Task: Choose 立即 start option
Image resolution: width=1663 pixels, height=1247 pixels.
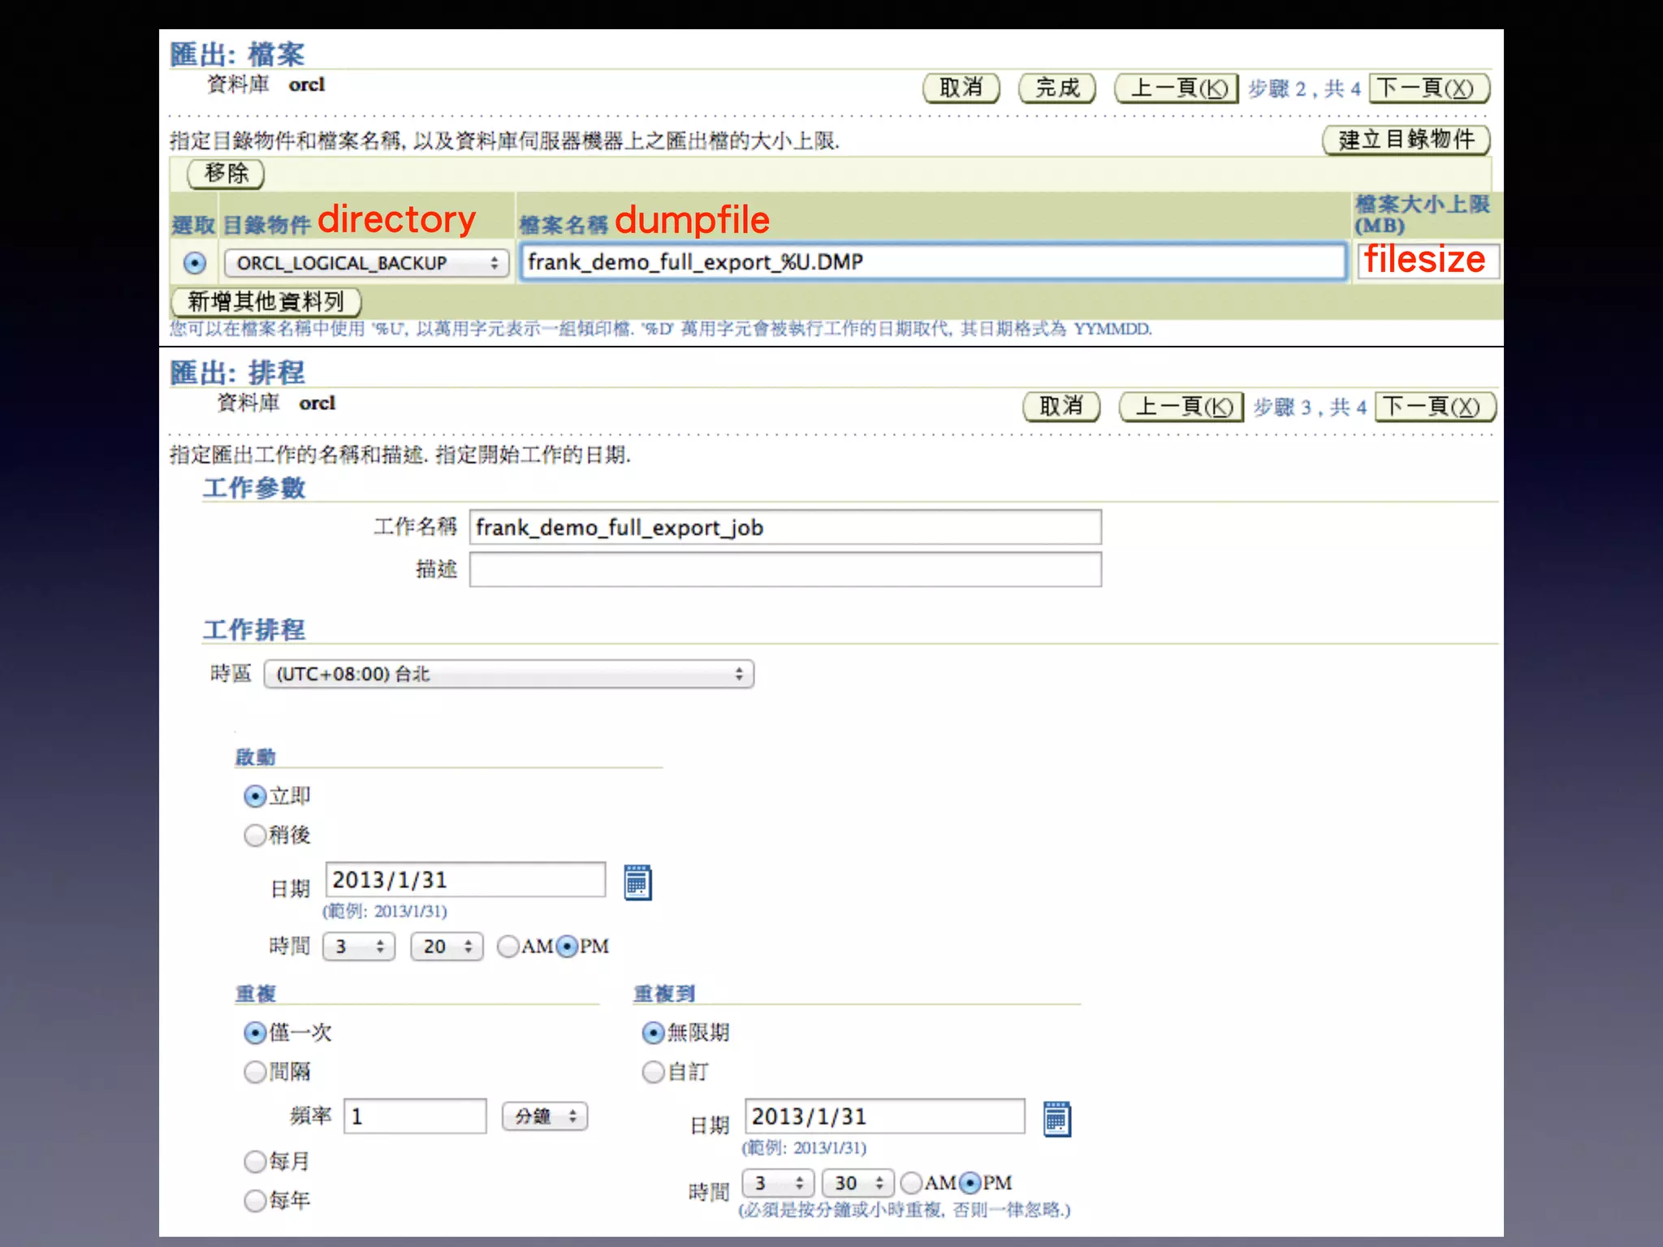Action: pos(255,796)
